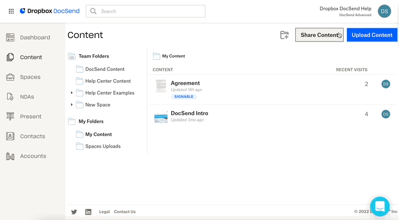
Task: Open the DocSend Intro thumbnail
Action: 161,117
